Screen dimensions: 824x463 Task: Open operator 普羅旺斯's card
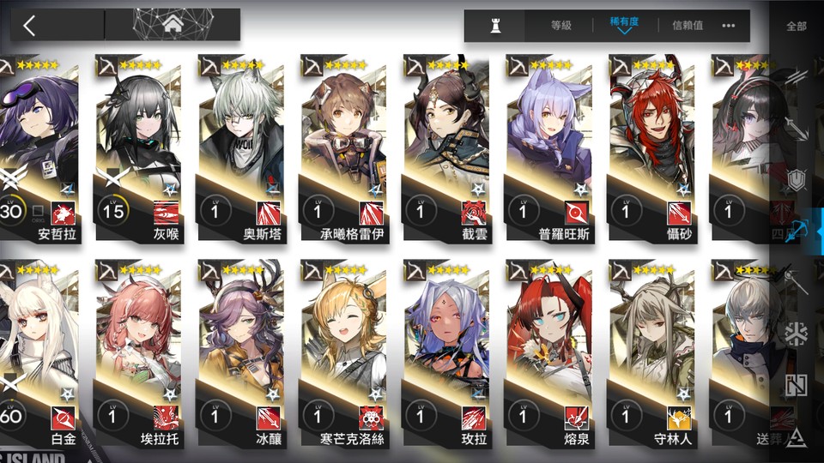(x=549, y=148)
